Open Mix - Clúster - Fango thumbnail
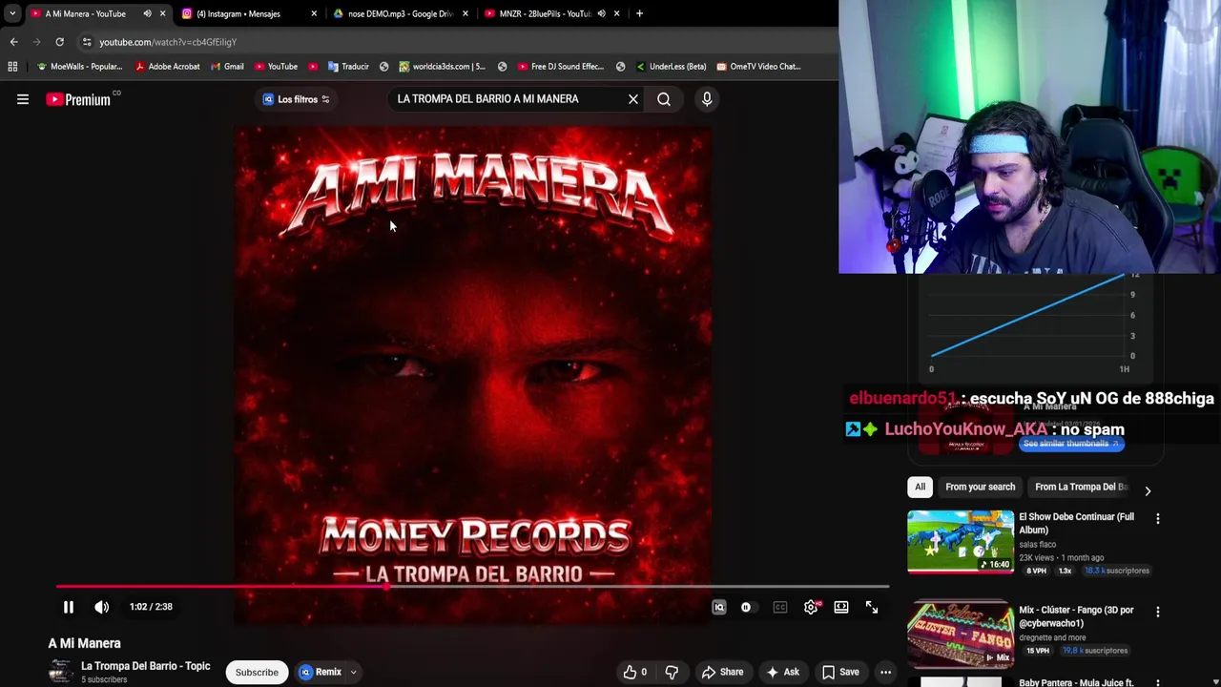The image size is (1221, 687). pyautogui.click(x=961, y=633)
